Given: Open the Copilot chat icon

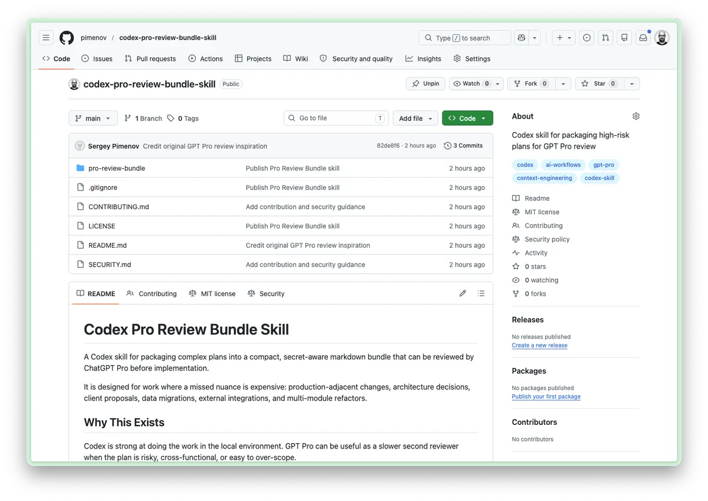Looking at the screenshot, I should (522, 38).
